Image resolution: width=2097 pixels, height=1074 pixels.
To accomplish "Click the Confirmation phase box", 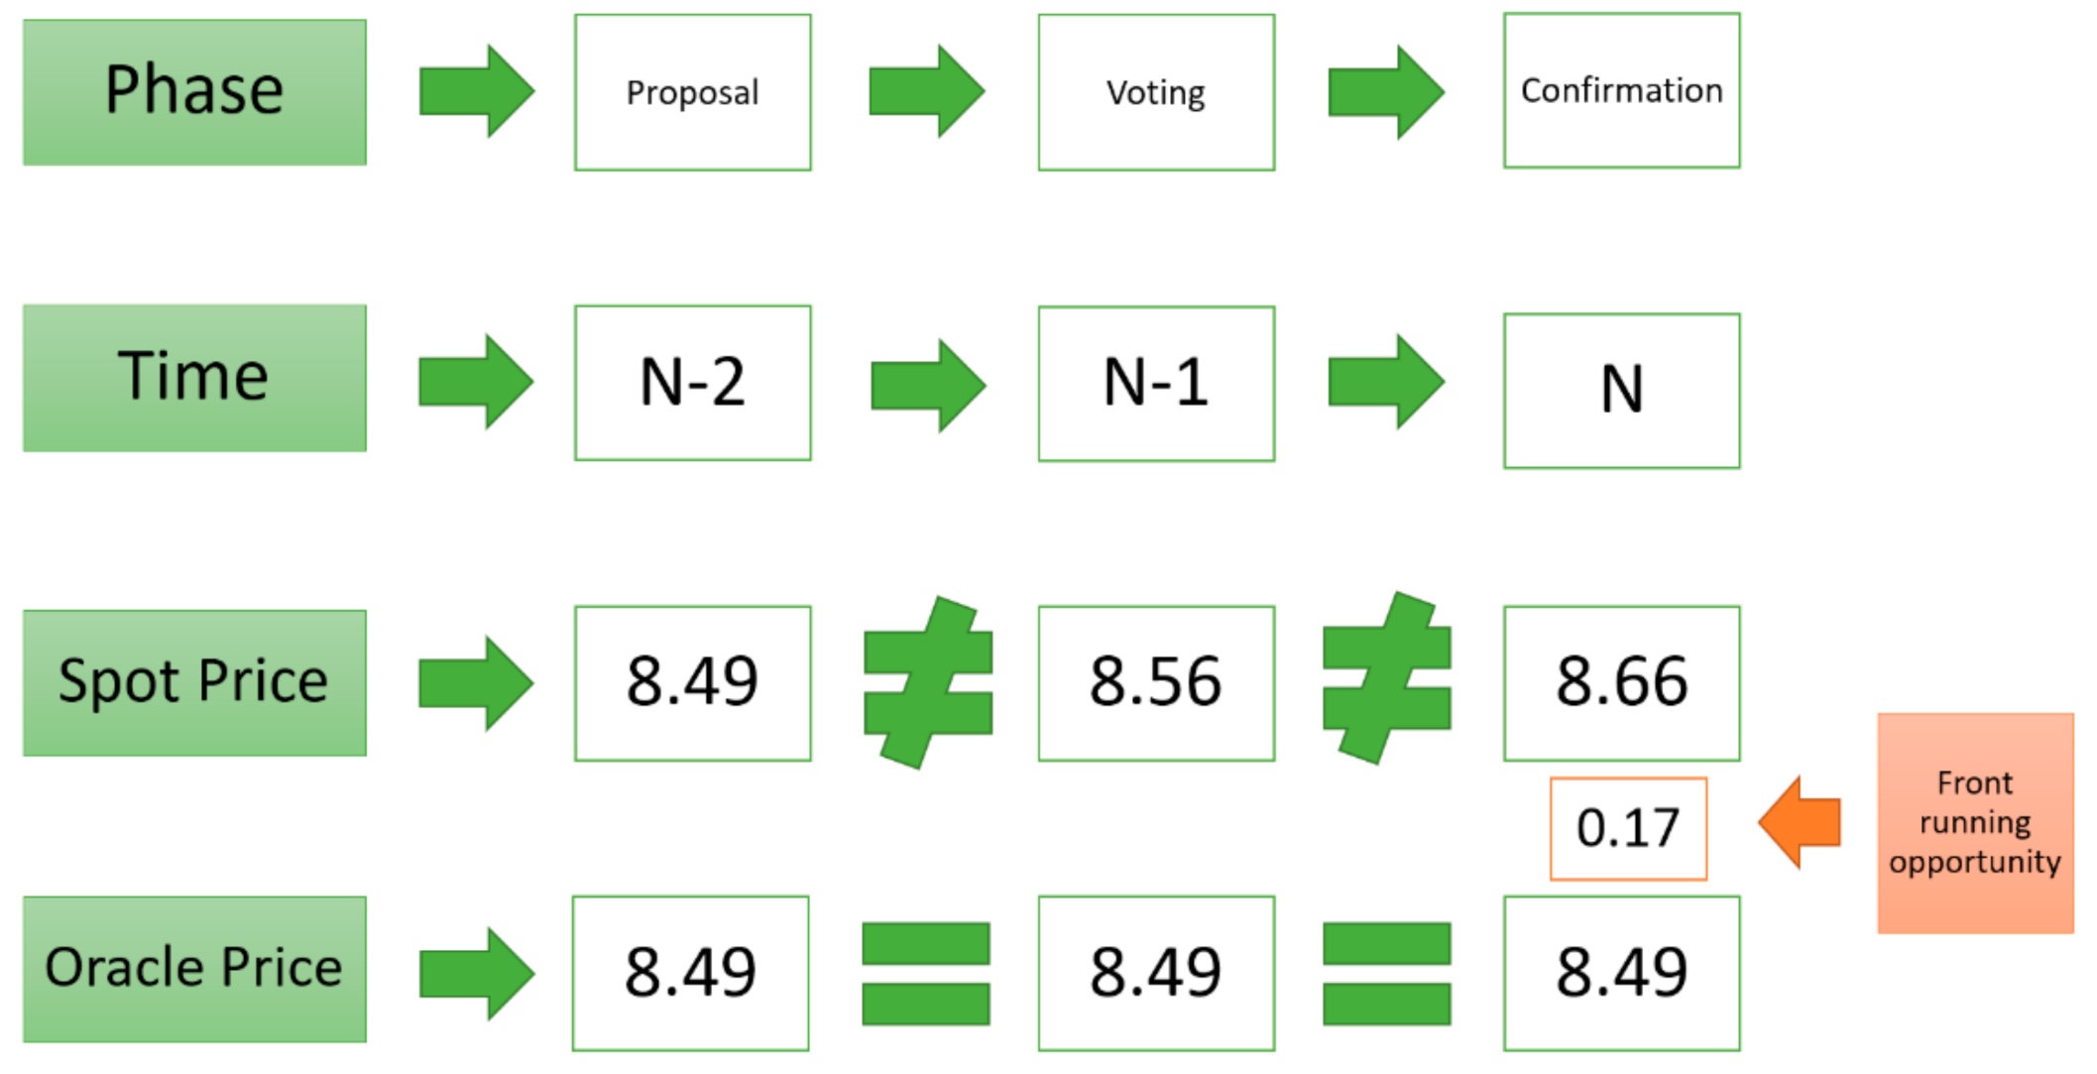I will coord(1621,91).
